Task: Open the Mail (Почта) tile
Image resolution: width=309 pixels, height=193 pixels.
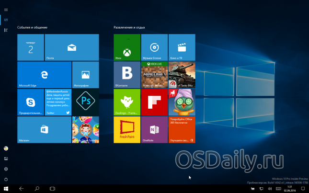Action: [72, 47]
